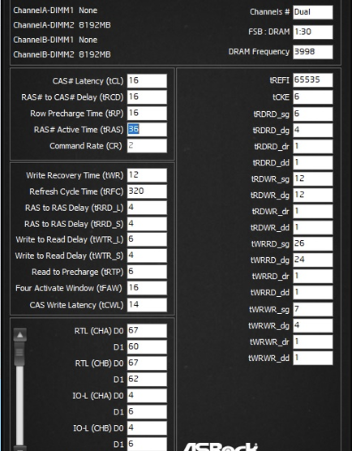This screenshot has height=451, width=352.
Task: Click the RTL (CHA) D0 field
Action: (x=147, y=331)
